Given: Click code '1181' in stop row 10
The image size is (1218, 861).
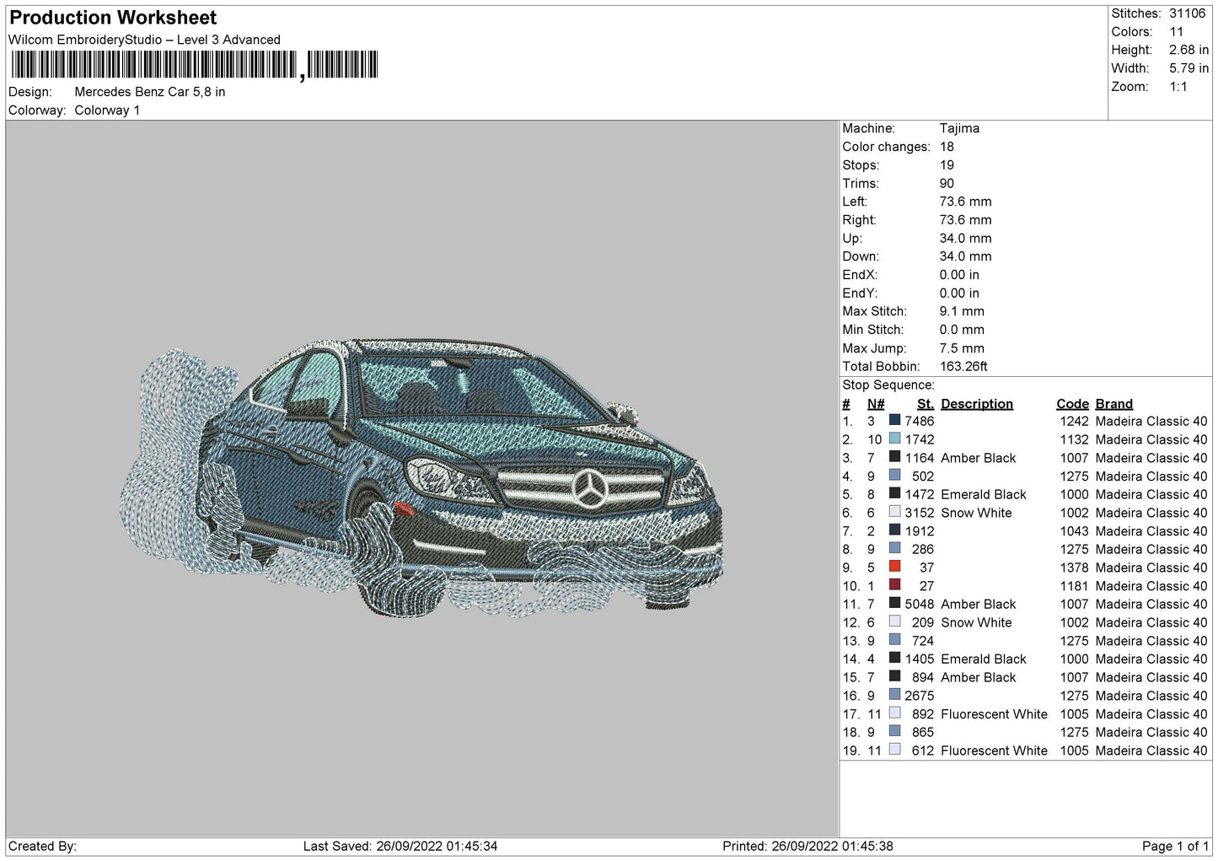Looking at the screenshot, I should pos(1074,586).
